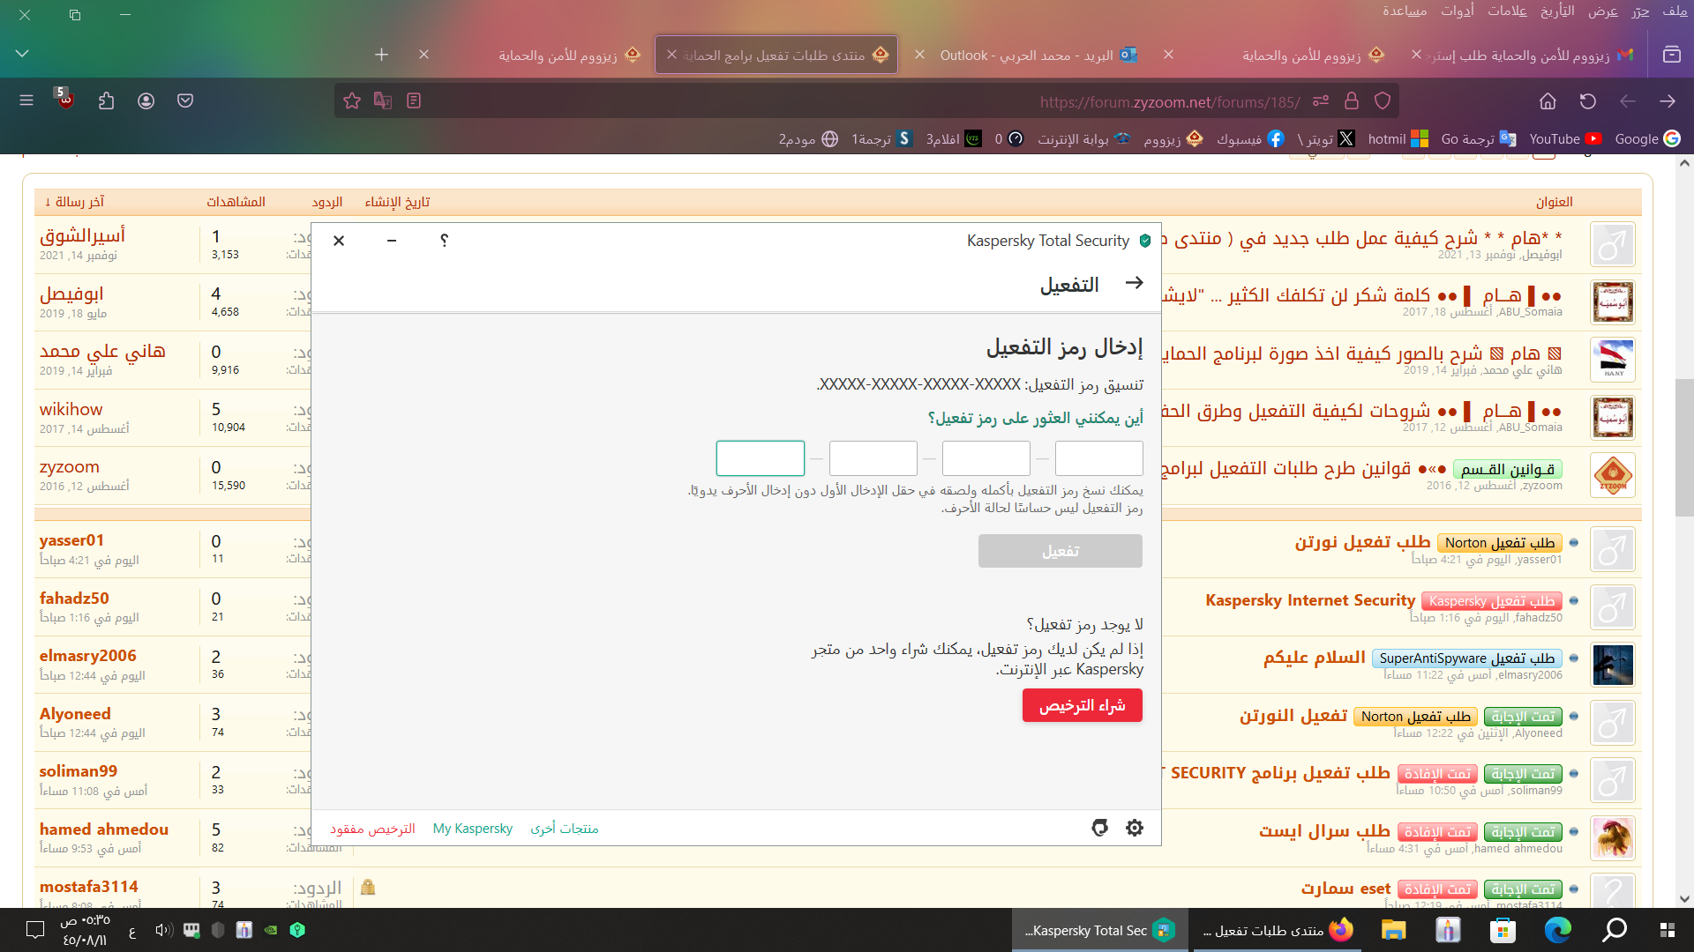
Task: Open the التأريخ menu
Action: [x=1557, y=11]
